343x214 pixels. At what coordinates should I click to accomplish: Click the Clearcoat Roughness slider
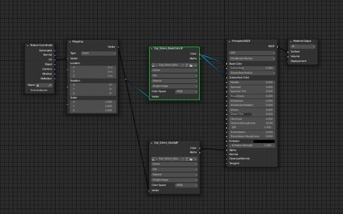click(x=252, y=123)
